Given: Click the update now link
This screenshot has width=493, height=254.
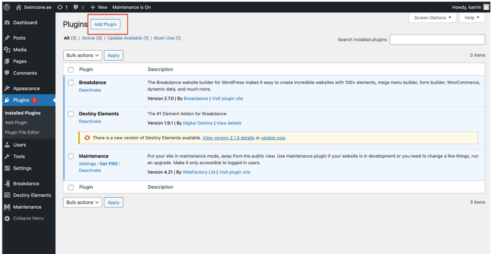Looking at the screenshot, I should [x=273, y=138].
